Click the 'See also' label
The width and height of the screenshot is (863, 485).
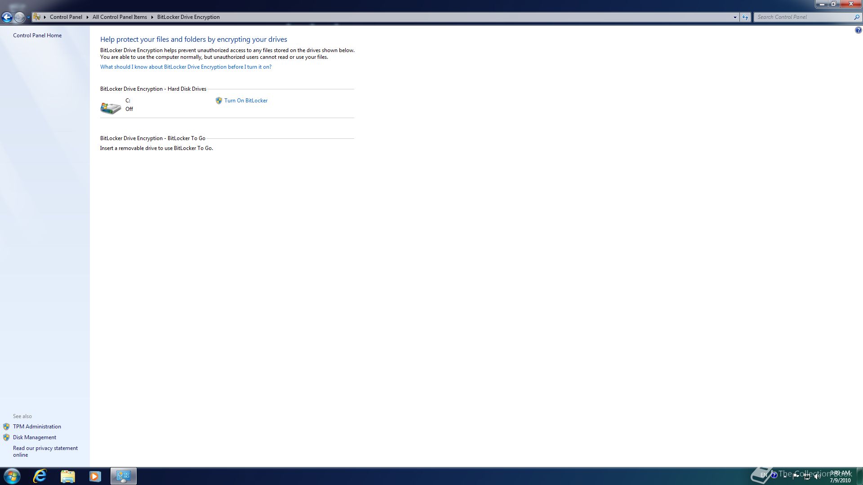[x=22, y=416]
